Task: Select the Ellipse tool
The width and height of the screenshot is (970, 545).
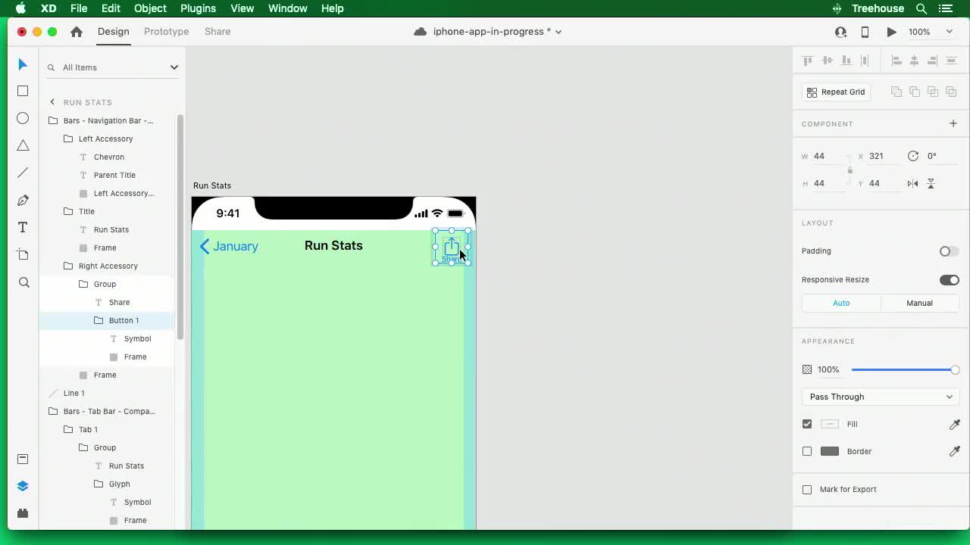Action: click(23, 118)
